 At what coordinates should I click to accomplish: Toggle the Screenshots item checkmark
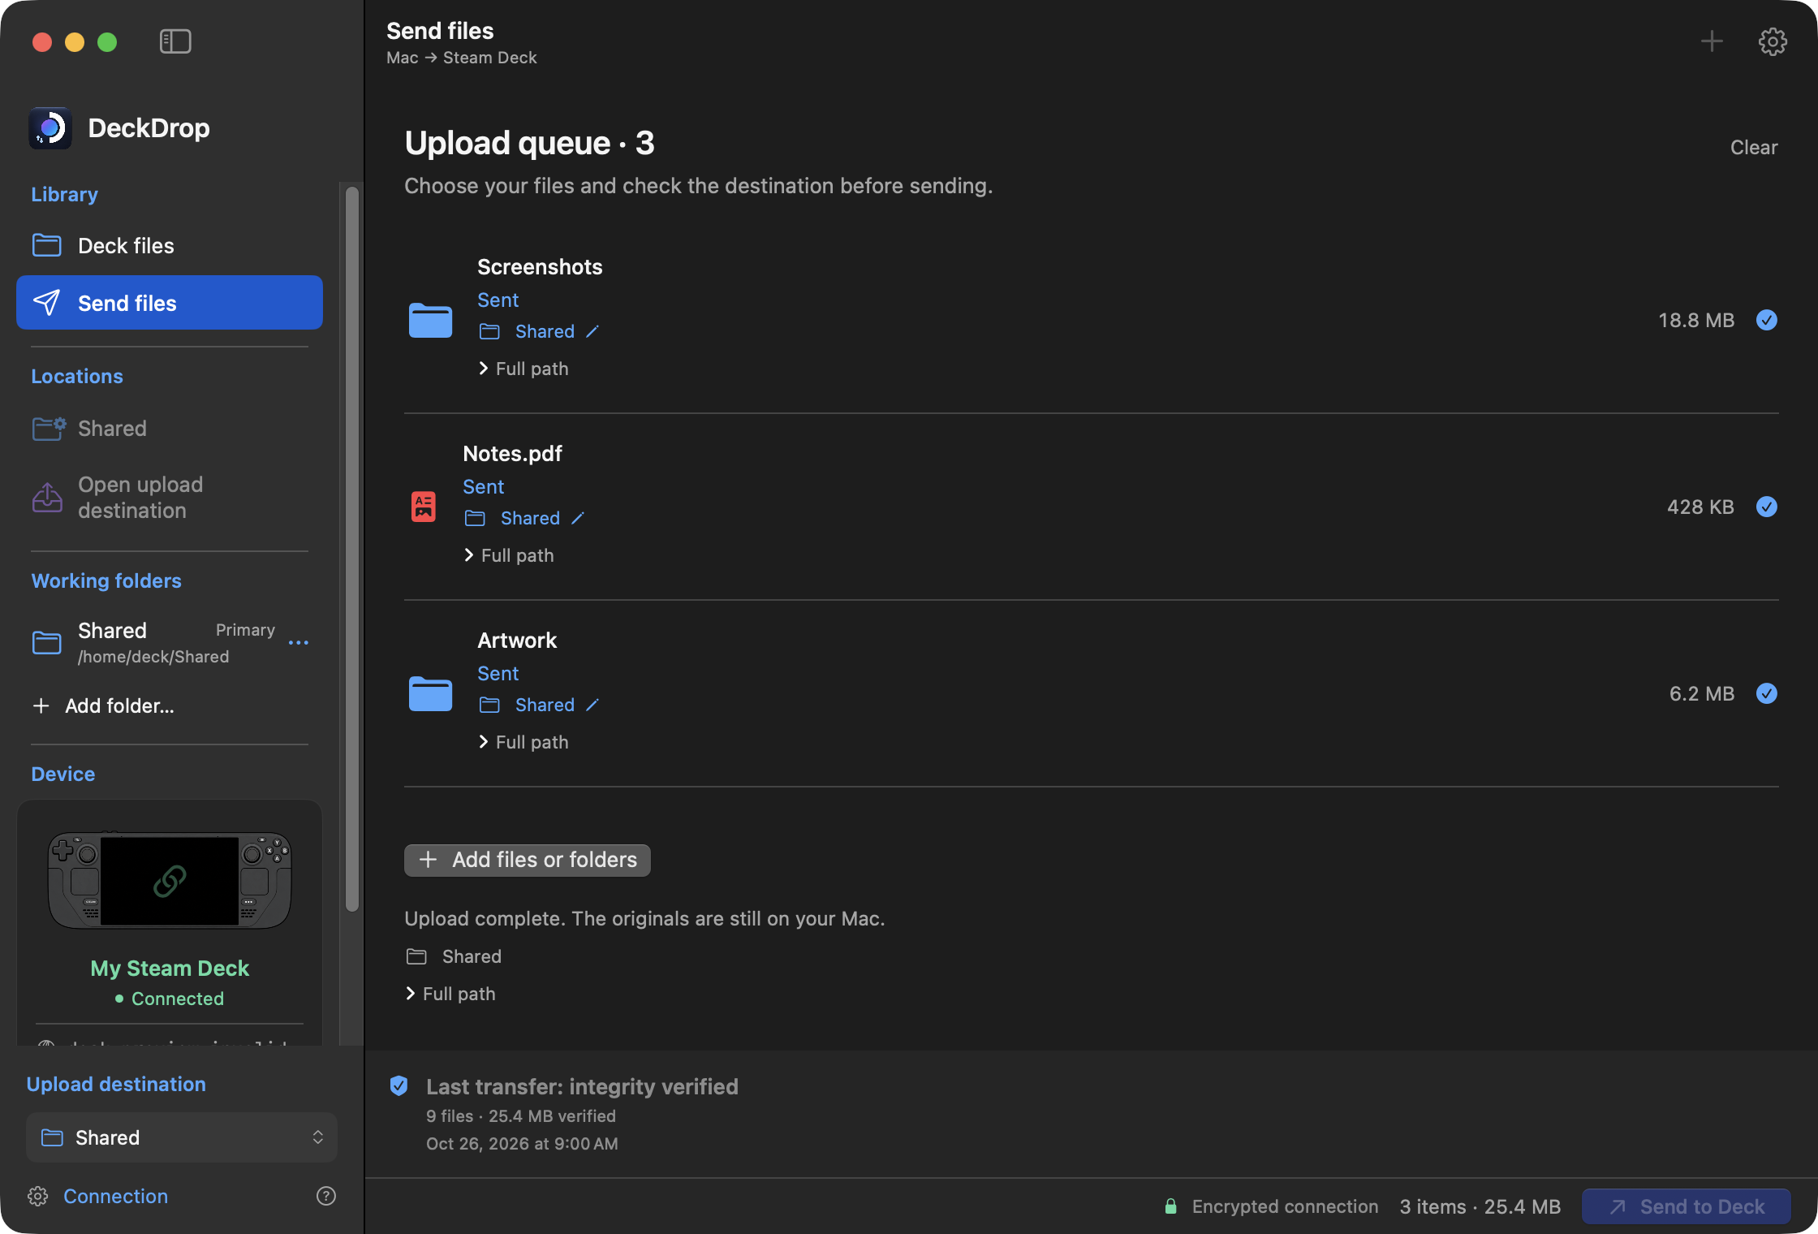[1767, 320]
